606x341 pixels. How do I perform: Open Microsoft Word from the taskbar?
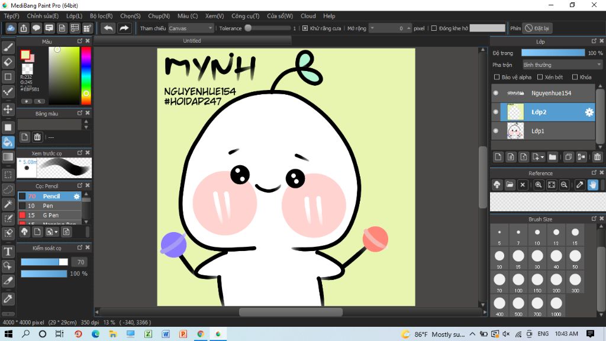pos(166,334)
